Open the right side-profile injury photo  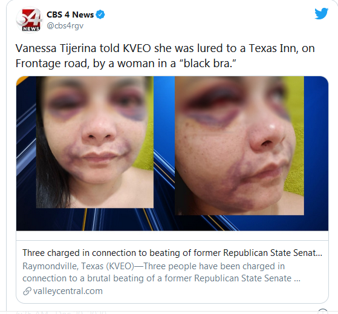[239, 146]
